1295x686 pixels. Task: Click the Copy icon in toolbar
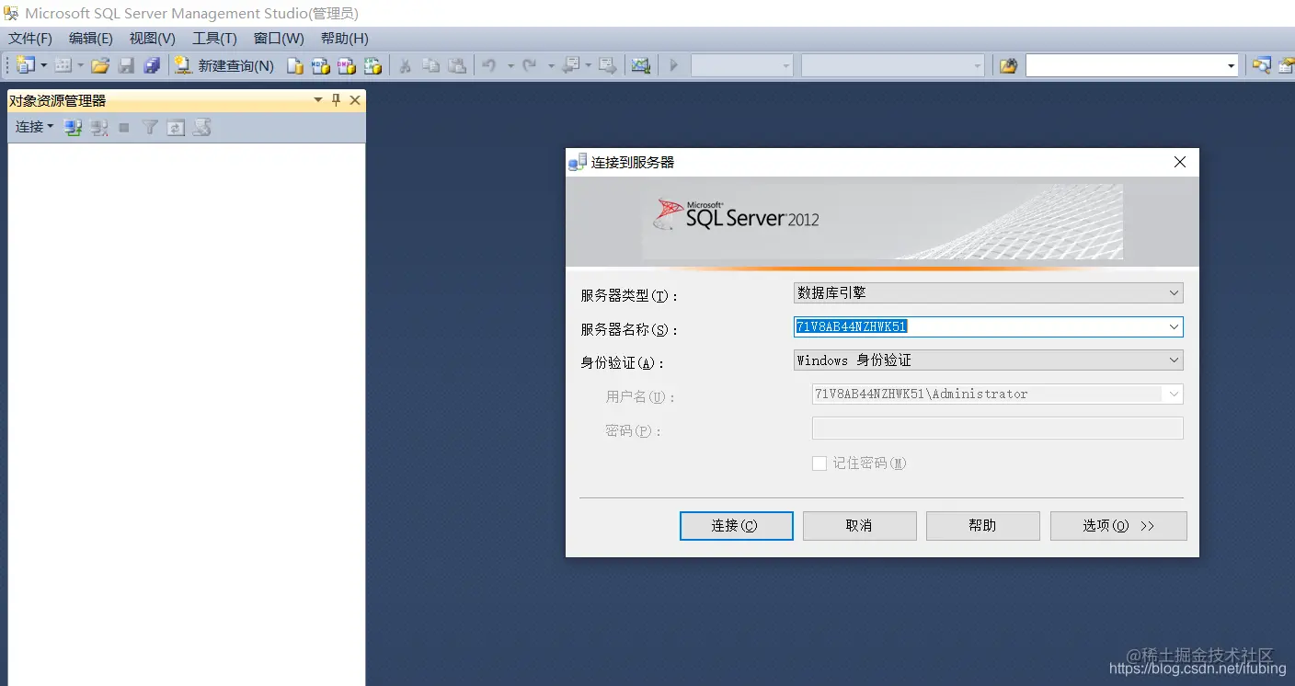point(430,65)
